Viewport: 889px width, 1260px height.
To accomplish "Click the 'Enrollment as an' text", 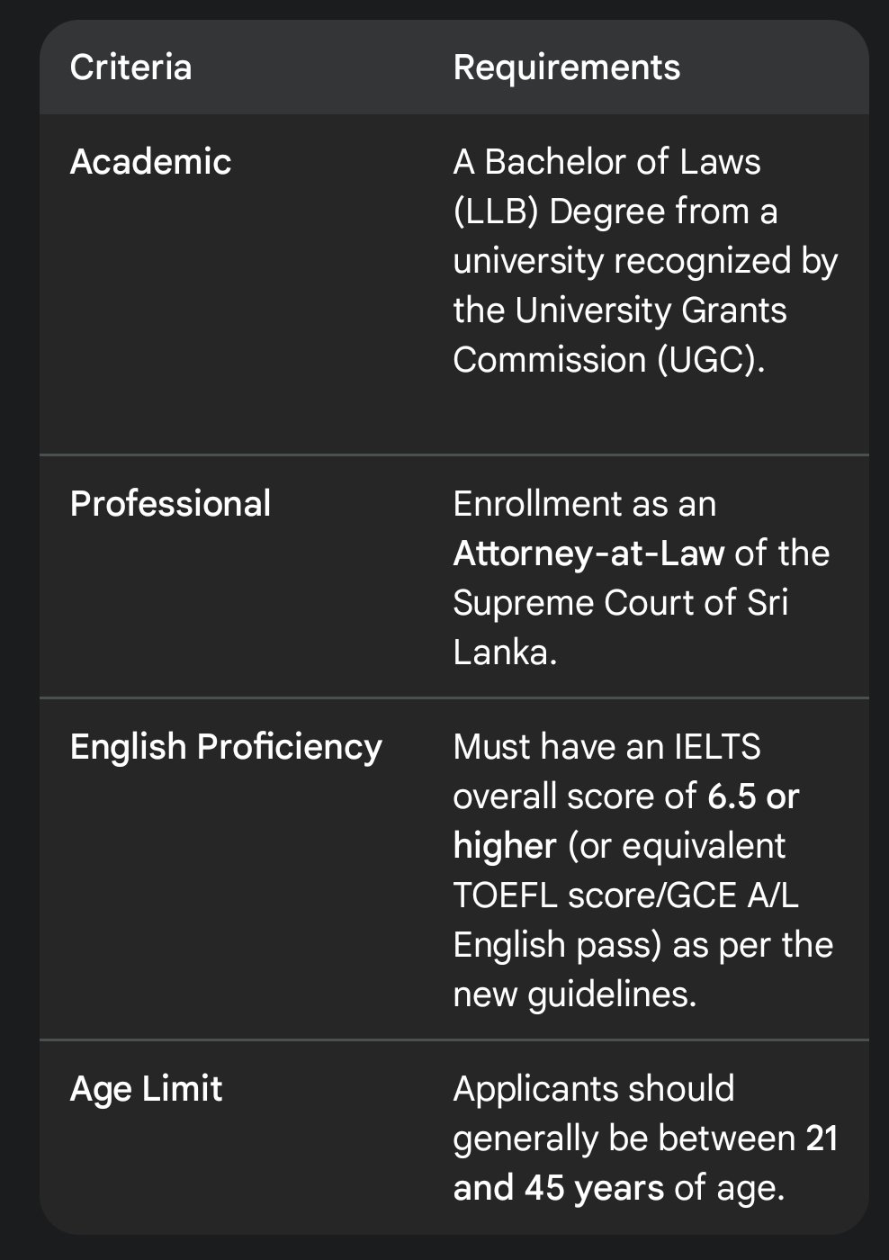I will coord(584,504).
